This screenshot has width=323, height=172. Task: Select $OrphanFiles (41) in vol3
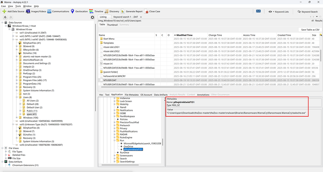pyautogui.click(x=32, y=43)
